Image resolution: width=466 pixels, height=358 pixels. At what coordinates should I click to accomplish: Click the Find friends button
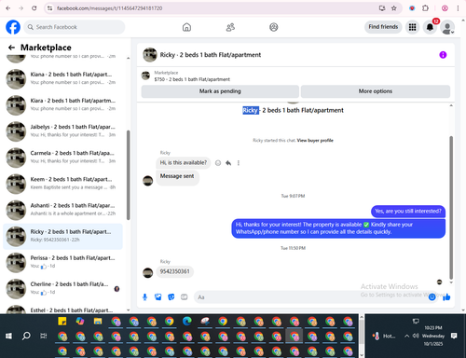[383, 27]
